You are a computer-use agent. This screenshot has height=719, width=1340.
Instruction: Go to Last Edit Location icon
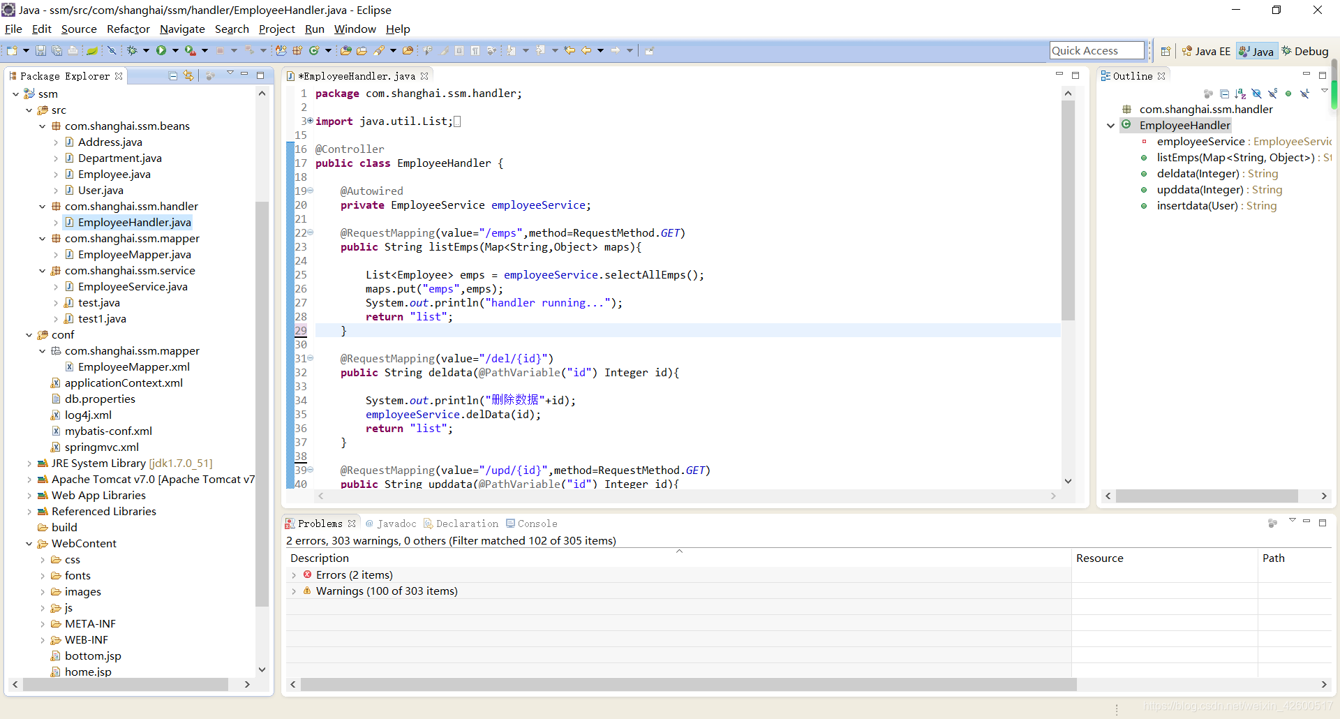(x=569, y=50)
